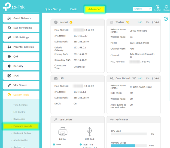Switch to the Quick Setup tab
This screenshot has width=170, height=148.
coord(53,9)
